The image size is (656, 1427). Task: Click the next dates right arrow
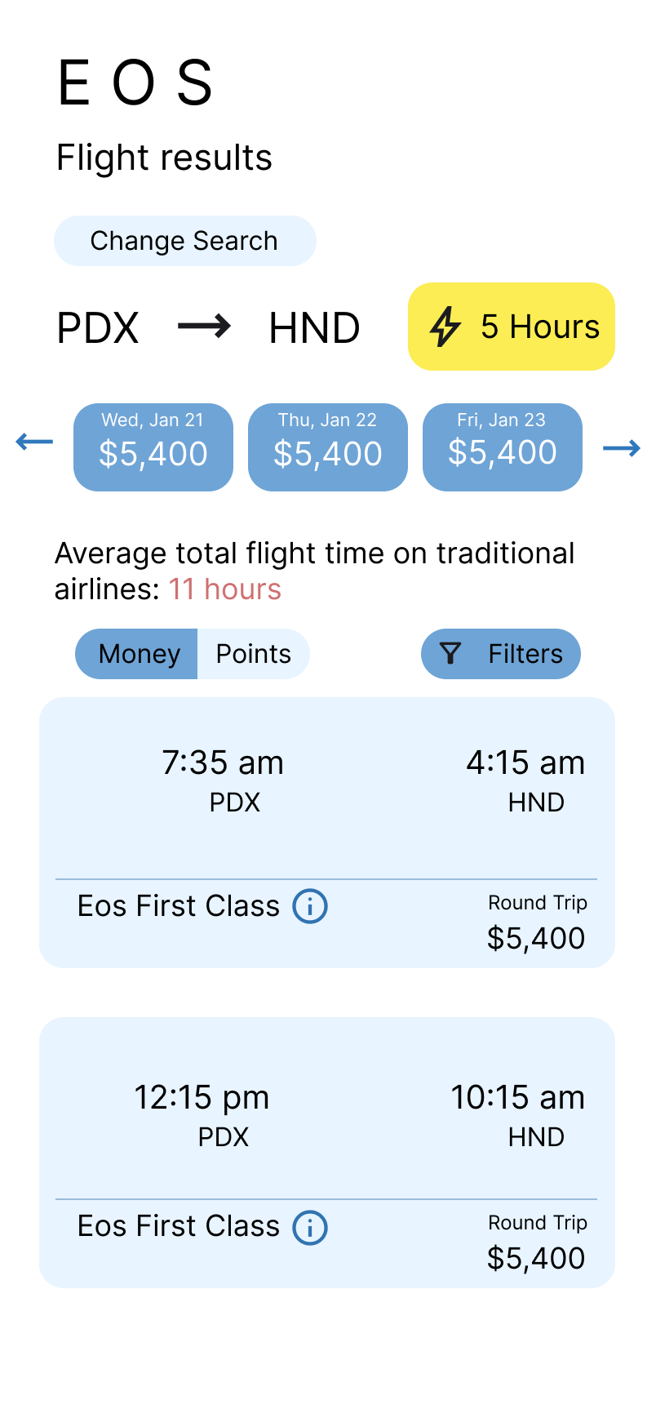(622, 448)
